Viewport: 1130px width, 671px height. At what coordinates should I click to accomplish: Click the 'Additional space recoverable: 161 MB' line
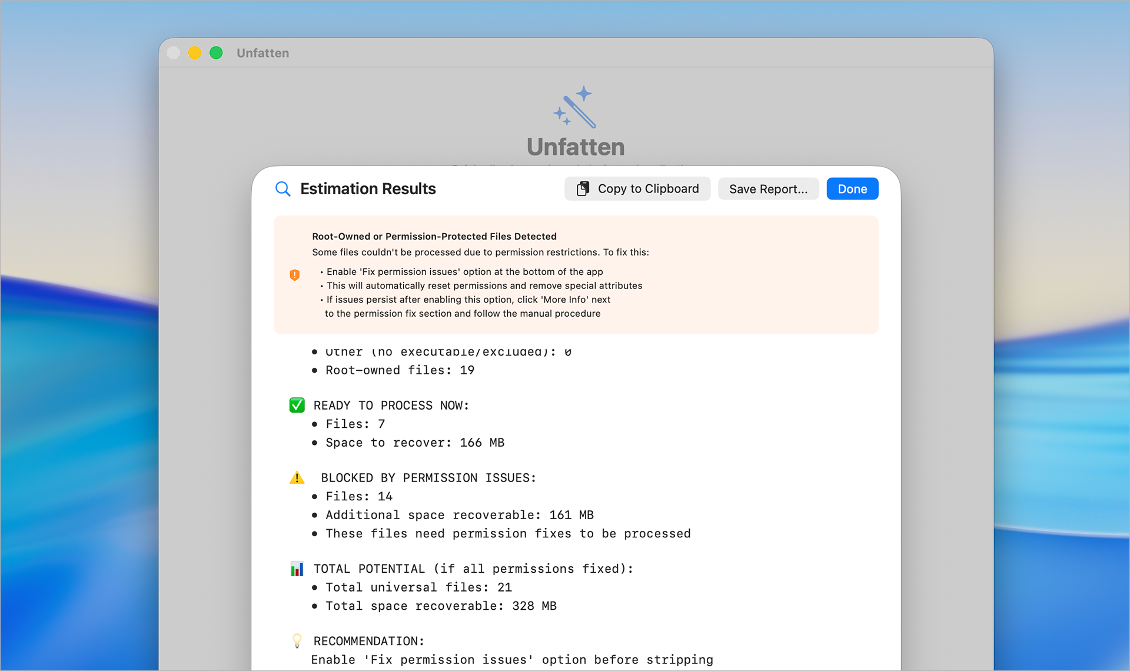[x=459, y=514]
